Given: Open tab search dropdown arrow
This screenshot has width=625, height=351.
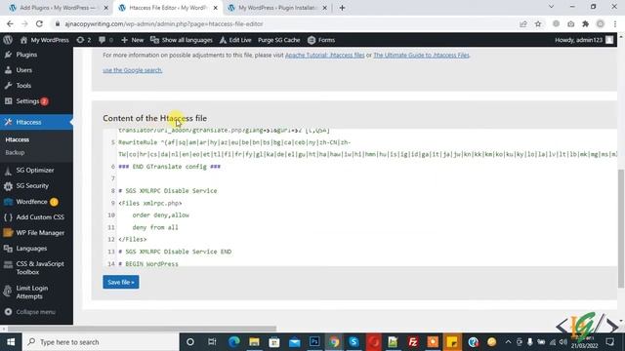Looking at the screenshot, I should point(551,7).
